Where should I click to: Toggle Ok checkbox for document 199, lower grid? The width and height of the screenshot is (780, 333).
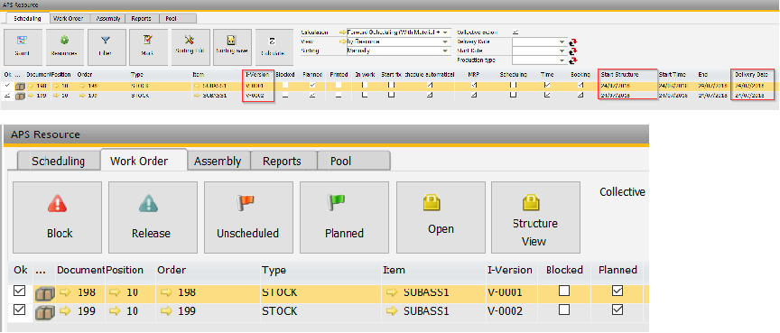tap(19, 310)
